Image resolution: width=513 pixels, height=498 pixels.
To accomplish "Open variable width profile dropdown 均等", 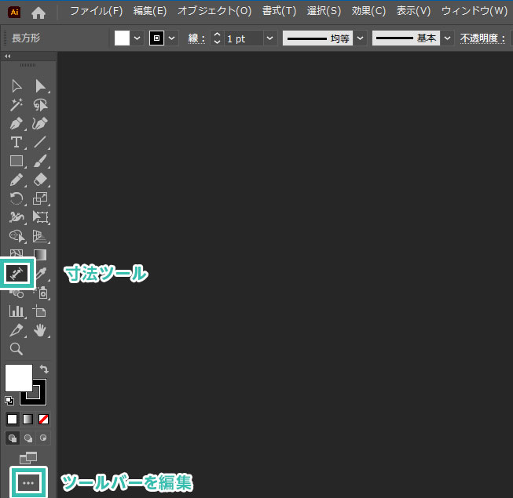I will pyautogui.click(x=361, y=38).
